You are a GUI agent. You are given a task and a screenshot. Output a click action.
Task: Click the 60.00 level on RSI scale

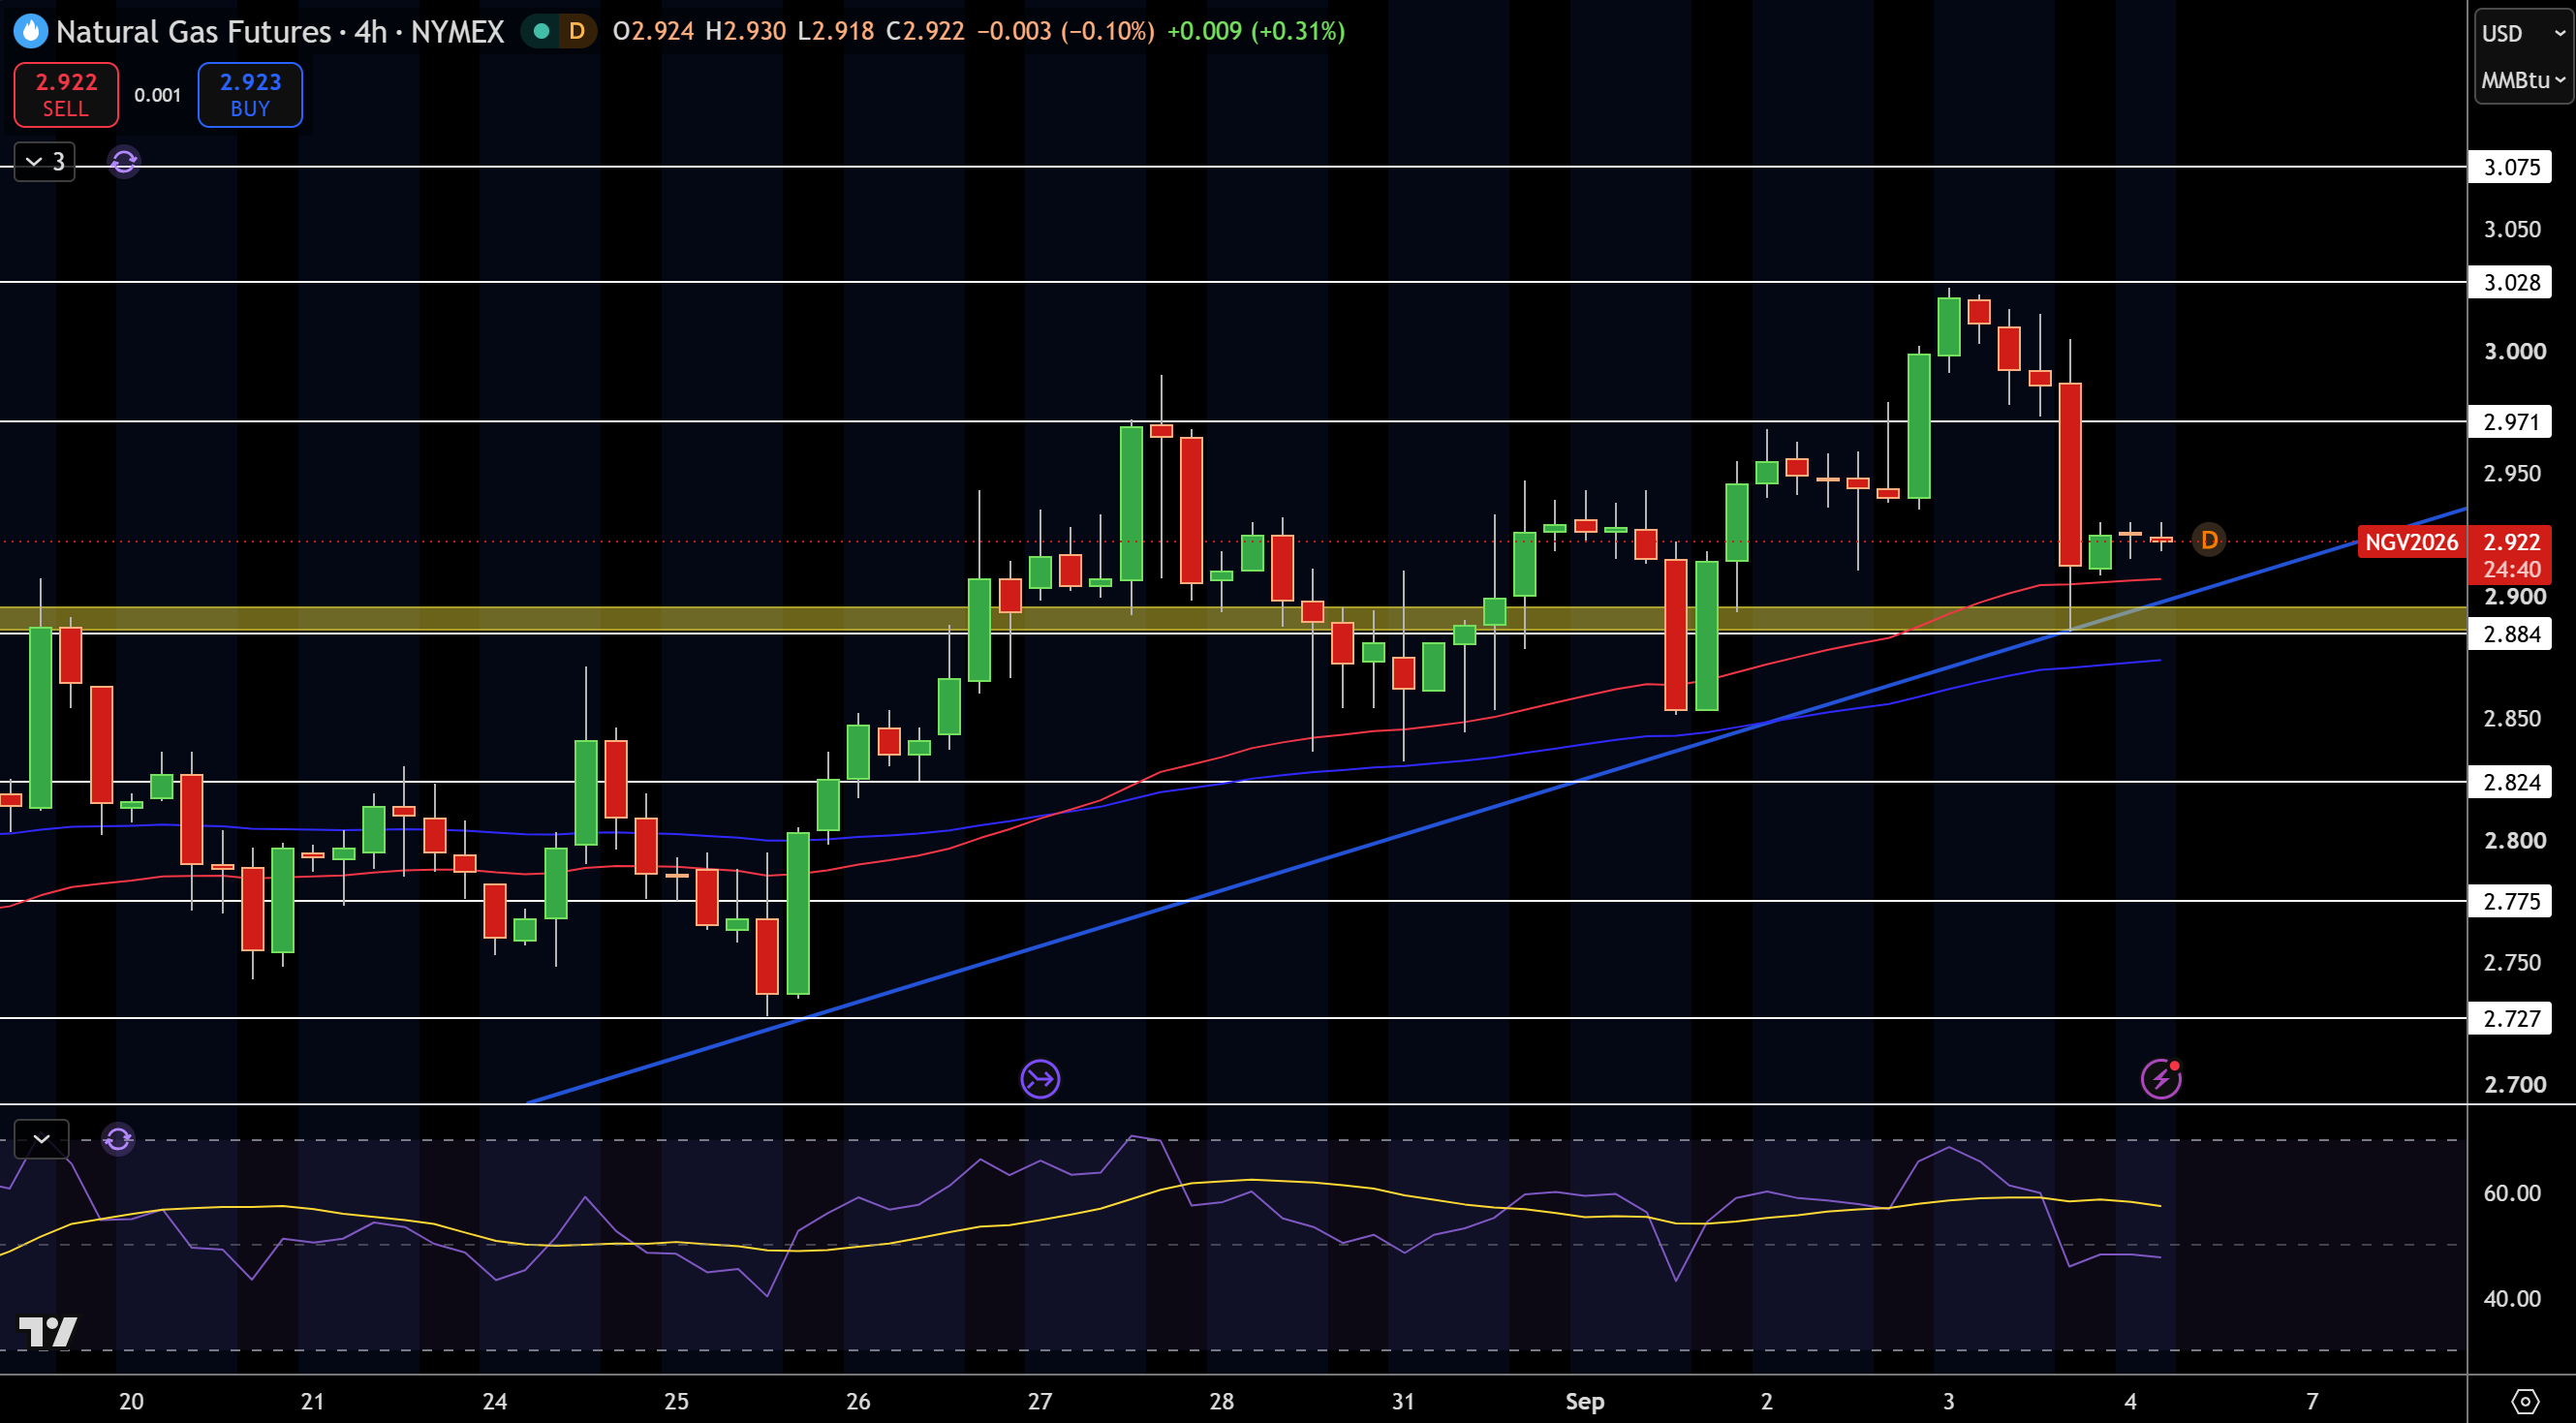click(2512, 1193)
